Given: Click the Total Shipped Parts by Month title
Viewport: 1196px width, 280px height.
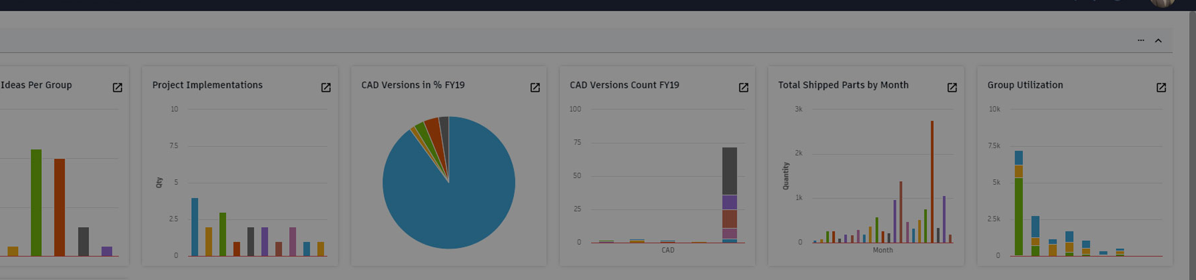Looking at the screenshot, I should pyautogui.click(x=843, y=85).
